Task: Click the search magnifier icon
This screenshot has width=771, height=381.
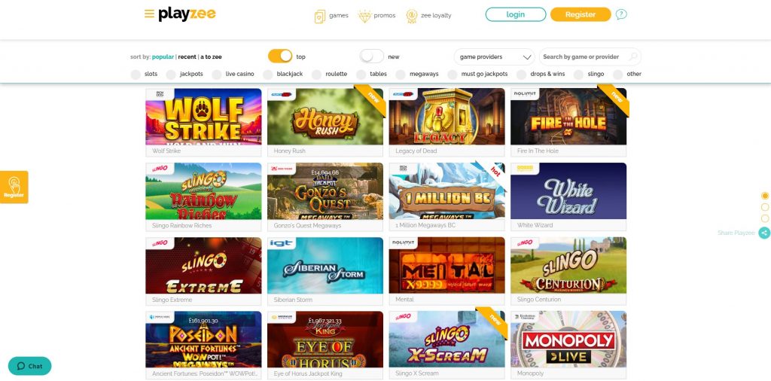Action: [632, 56]
